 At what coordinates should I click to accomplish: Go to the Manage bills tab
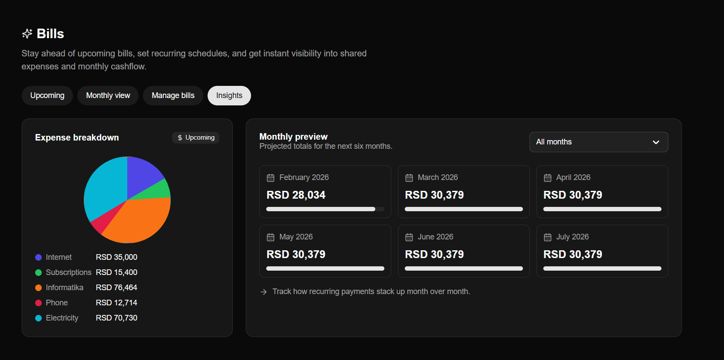173,95
